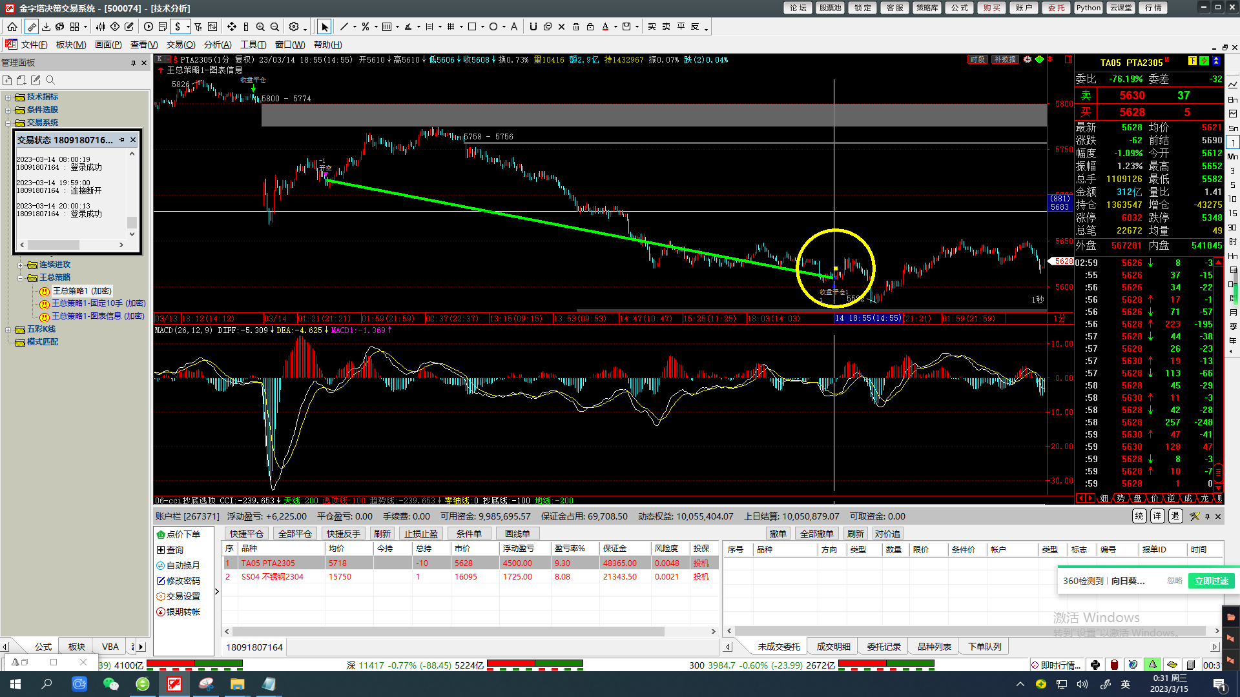The height and width of the screenshot is (697, 1240).
Task: Toggle pin on 交易状态 panel
Action: [x=121, y=140]
